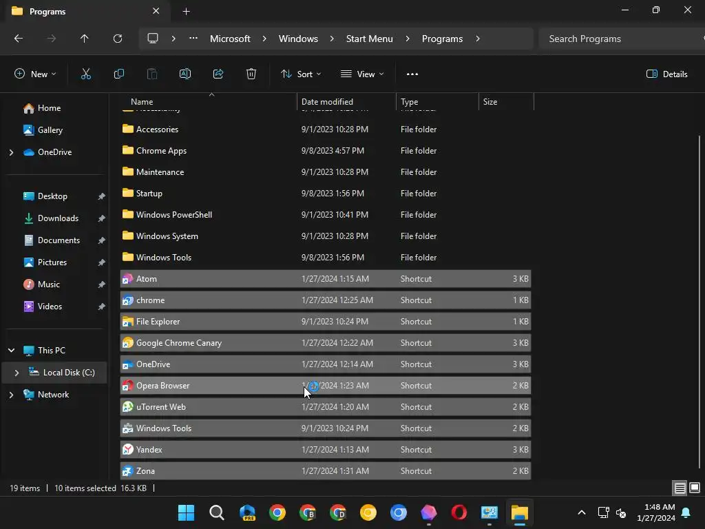Open the New dropdown menu

(35, 74)
